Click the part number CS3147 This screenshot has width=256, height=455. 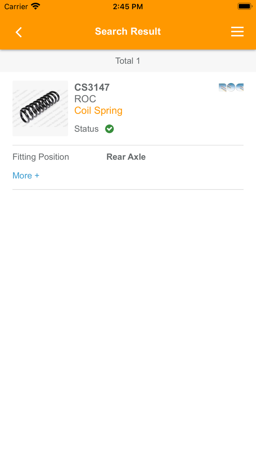[x=92, y=87]
